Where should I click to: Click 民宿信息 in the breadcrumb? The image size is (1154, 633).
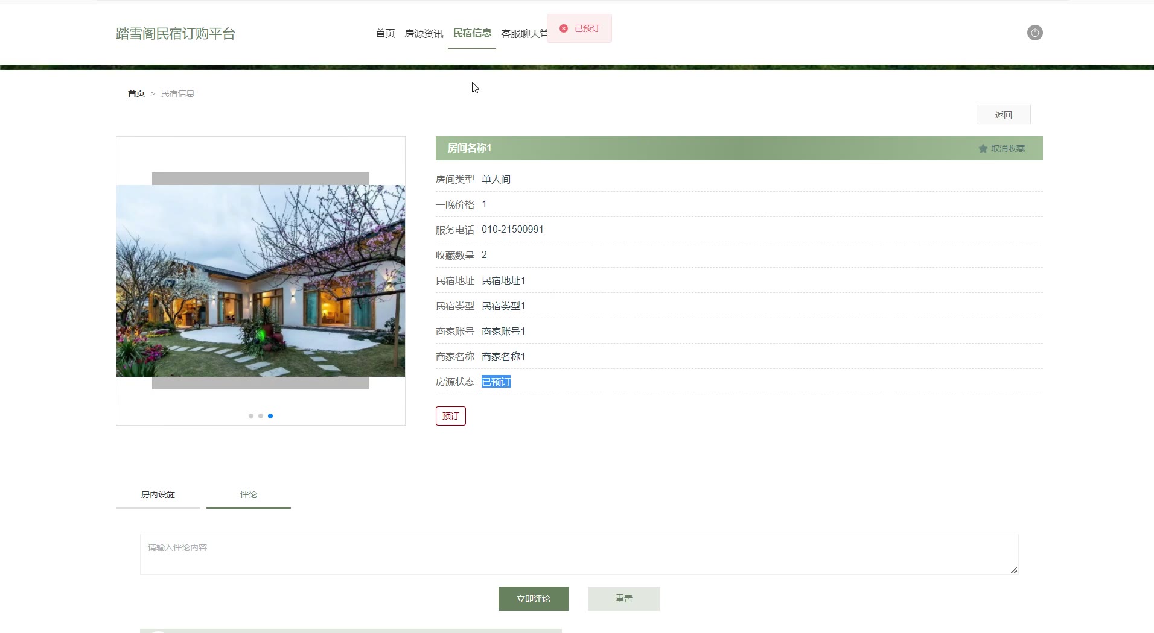click(177, 93)
